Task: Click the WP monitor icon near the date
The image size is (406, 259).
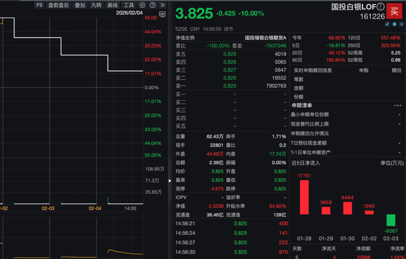Action: (162, 13)
